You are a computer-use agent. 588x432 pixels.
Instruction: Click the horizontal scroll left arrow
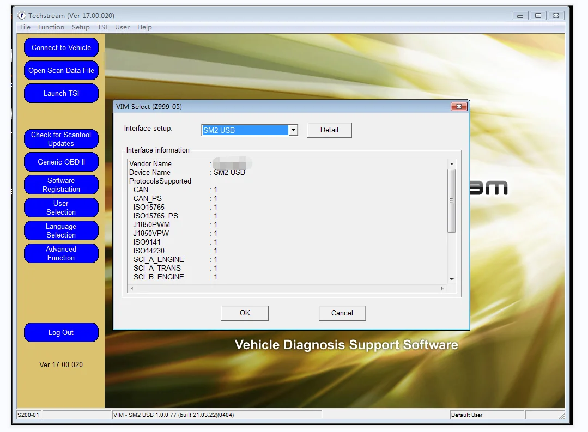point(132,288)
